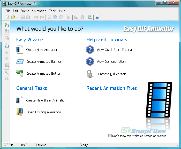Click the question mark icon beside Quick Start Tutorial
The image size is (181, 149).
(90, 50)
